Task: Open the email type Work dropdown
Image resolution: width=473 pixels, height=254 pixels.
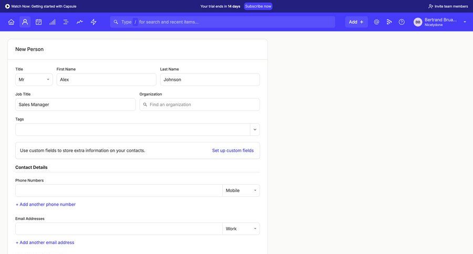Action: coord(241,229)
